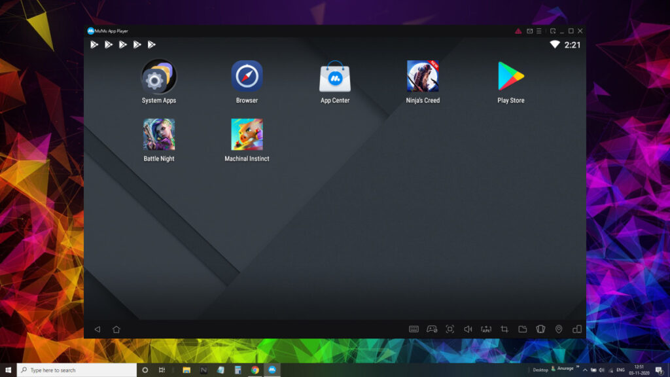Open the MuMu App Center

(x=334, y=75)
